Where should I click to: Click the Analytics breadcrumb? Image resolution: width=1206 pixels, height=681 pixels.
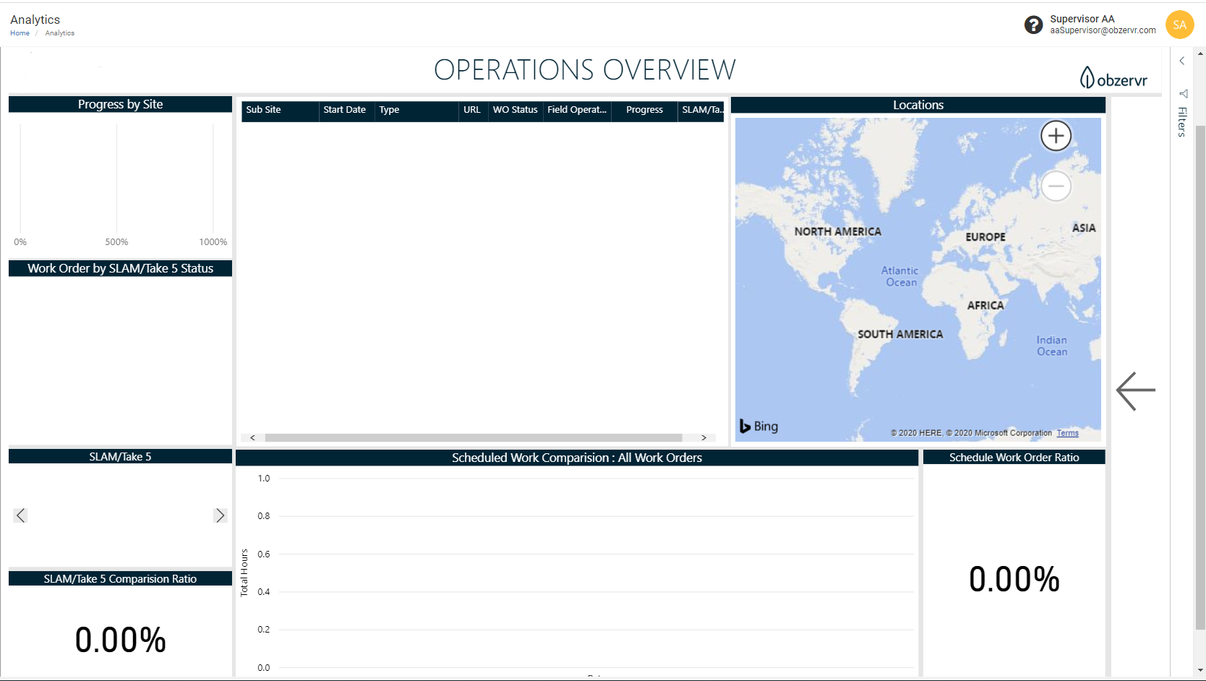pyautogui.click(x=60, y=33)
